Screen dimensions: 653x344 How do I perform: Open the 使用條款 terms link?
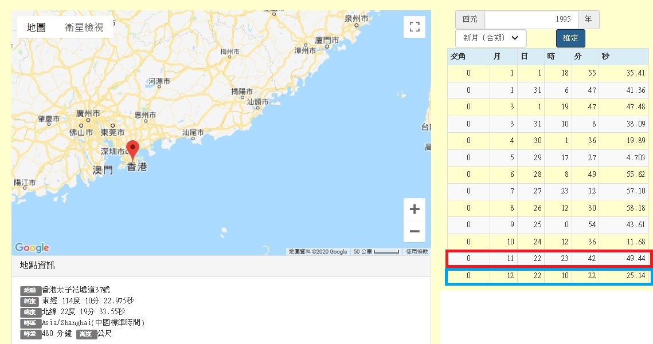[417, 252]
